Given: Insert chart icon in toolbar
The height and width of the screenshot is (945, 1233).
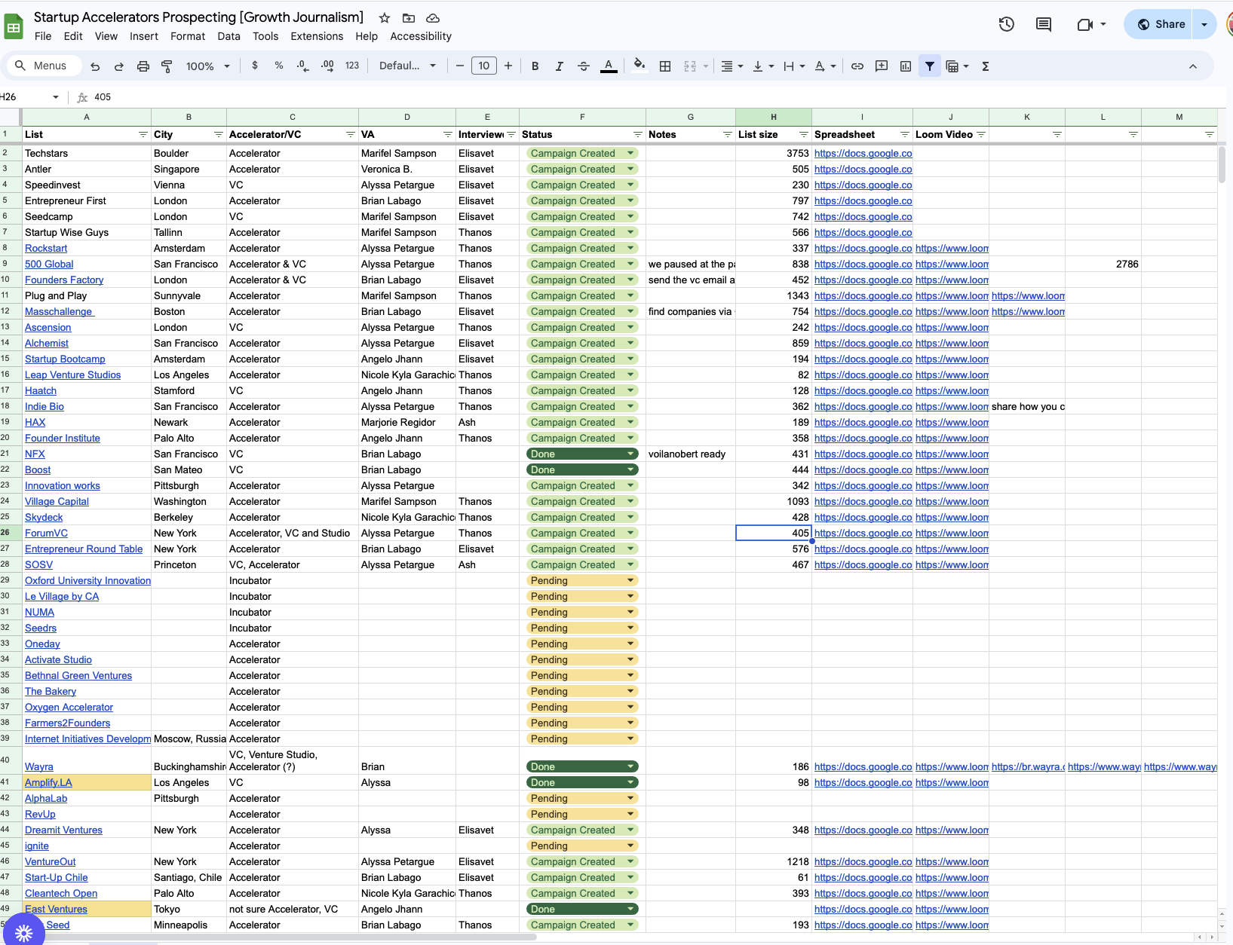Looking at the screenshot, I should click(906, 66).
